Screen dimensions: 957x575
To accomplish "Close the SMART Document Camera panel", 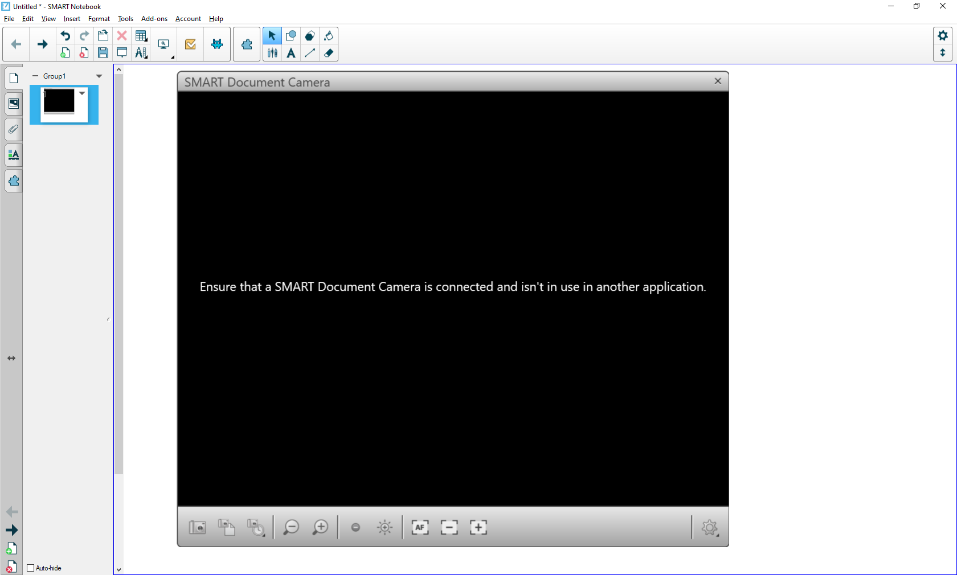I will 718,81.
